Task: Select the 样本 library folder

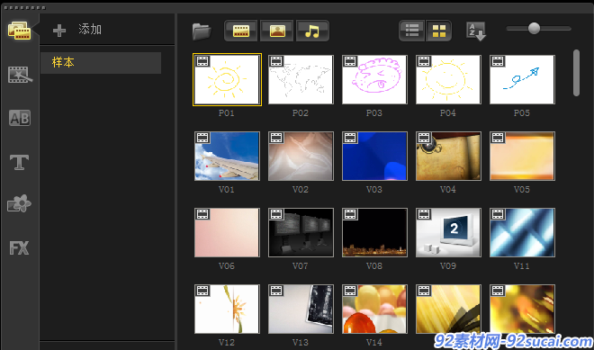Action: [x=101, y=63]
